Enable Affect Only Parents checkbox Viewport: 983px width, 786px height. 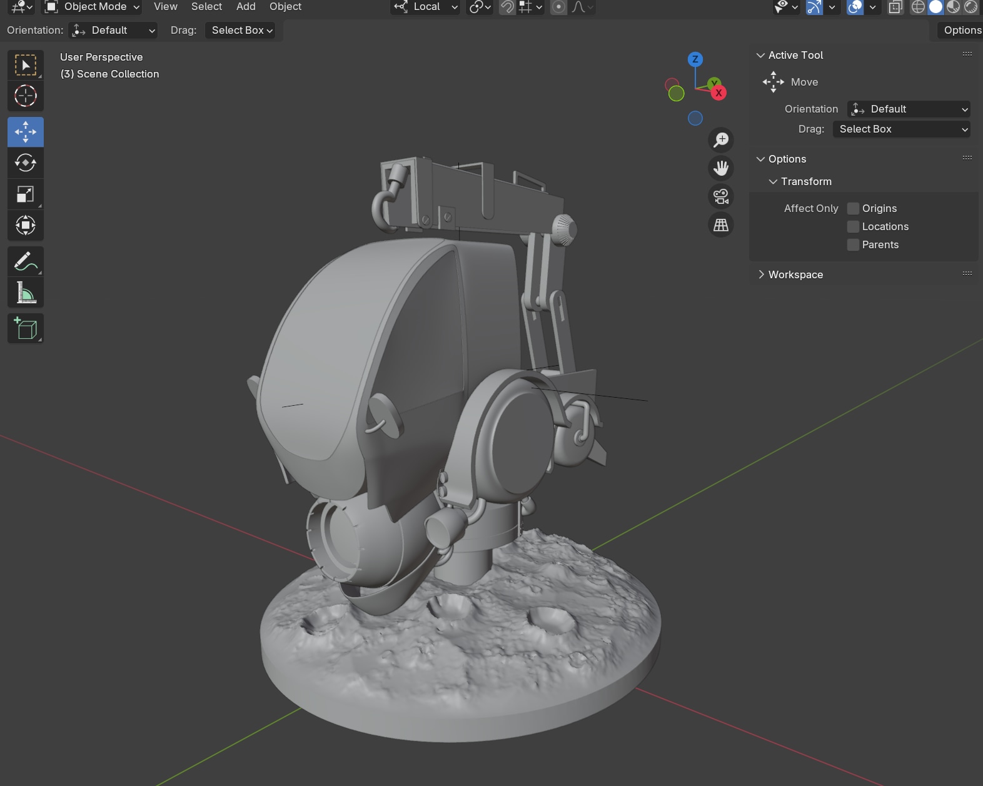(853, 244)
